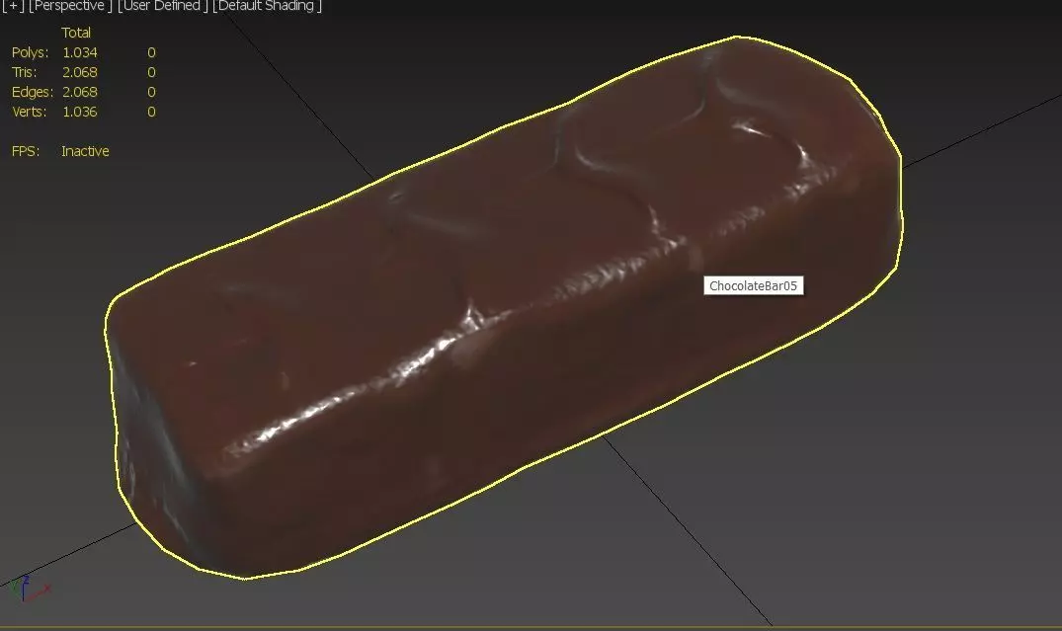Click the ChocolateBar05 tooltip label

(x=753, y=285)
